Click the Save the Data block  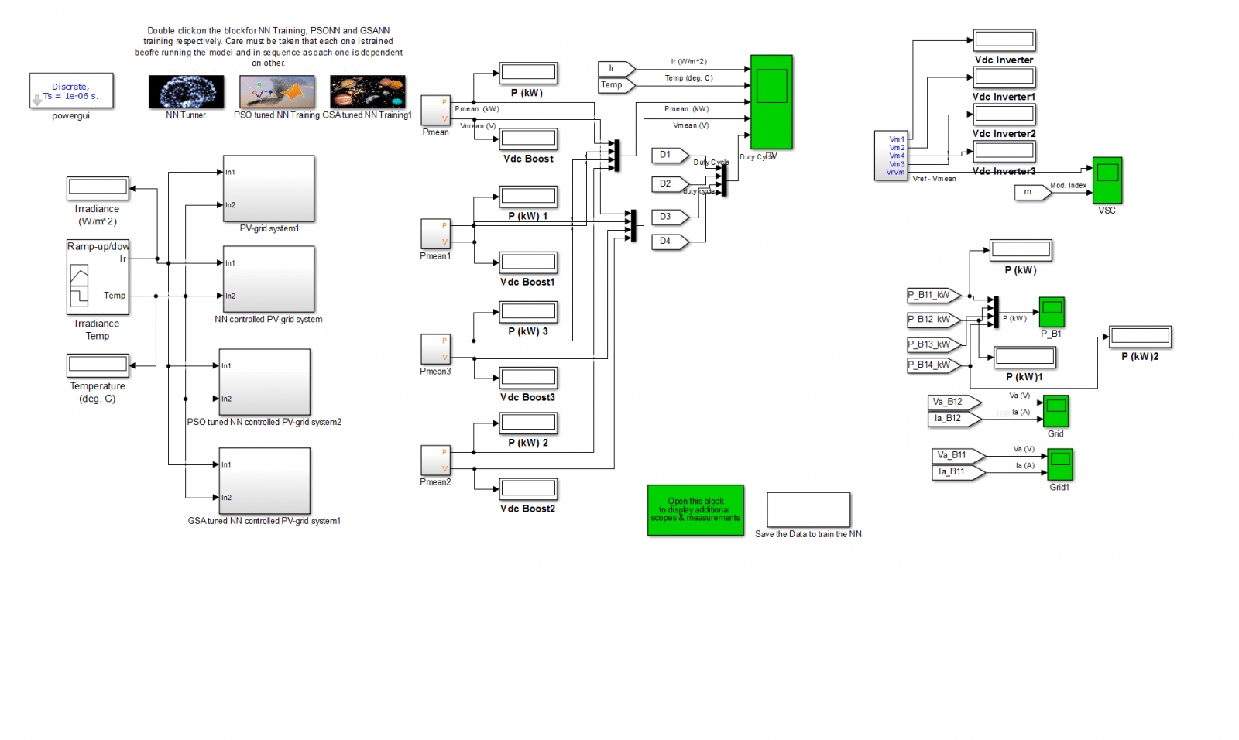click(x=808, y=509)
